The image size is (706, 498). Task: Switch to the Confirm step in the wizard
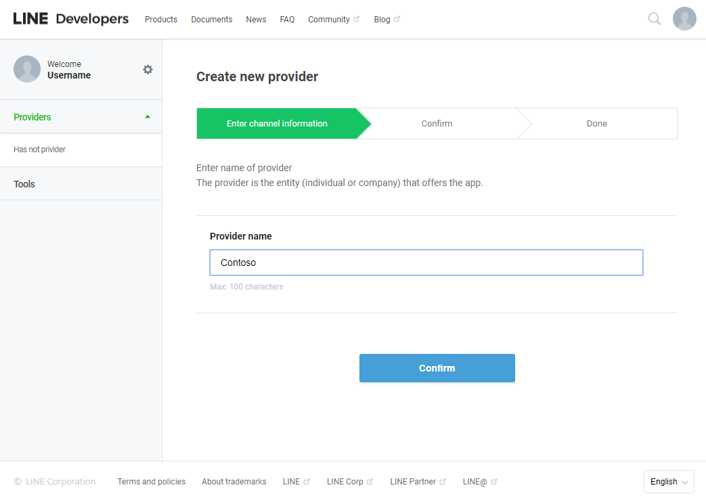click(437, 123)
